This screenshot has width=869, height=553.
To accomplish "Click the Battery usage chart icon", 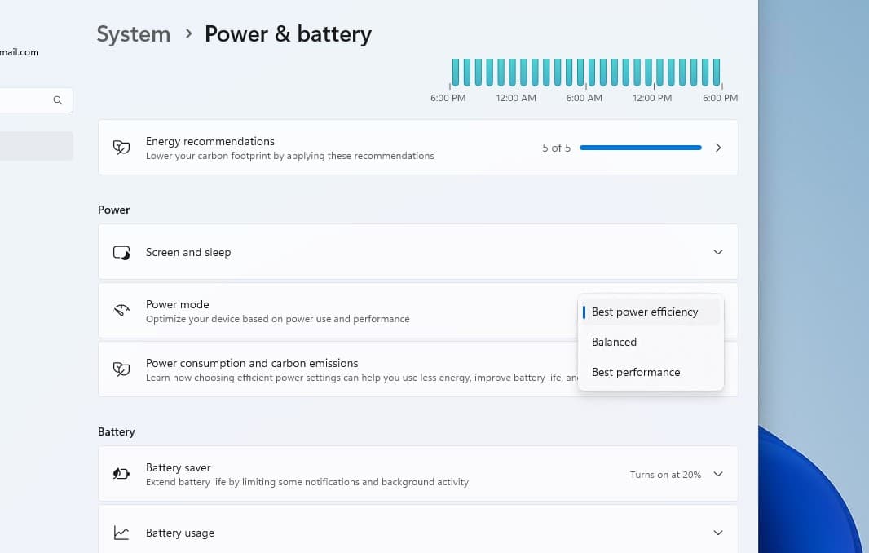I will click(121, 533).
